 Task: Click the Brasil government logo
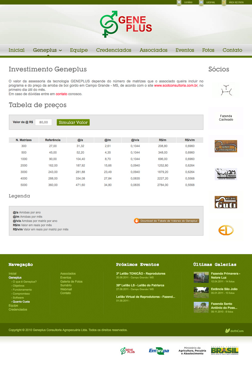(x=225, y=351)
